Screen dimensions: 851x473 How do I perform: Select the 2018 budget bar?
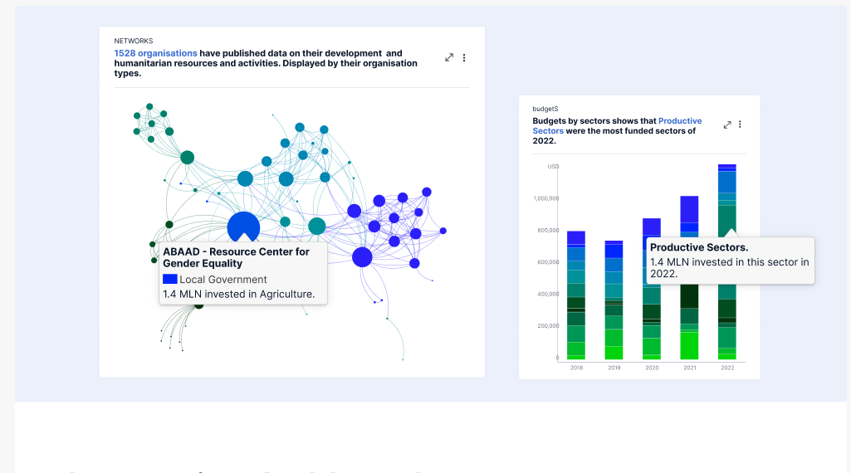coord(576,295)
